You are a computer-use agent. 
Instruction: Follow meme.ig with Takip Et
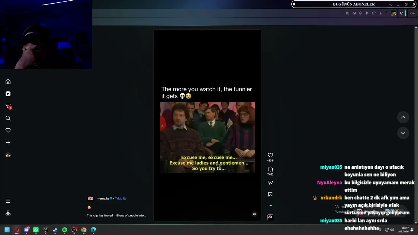[x=120, y=198]
